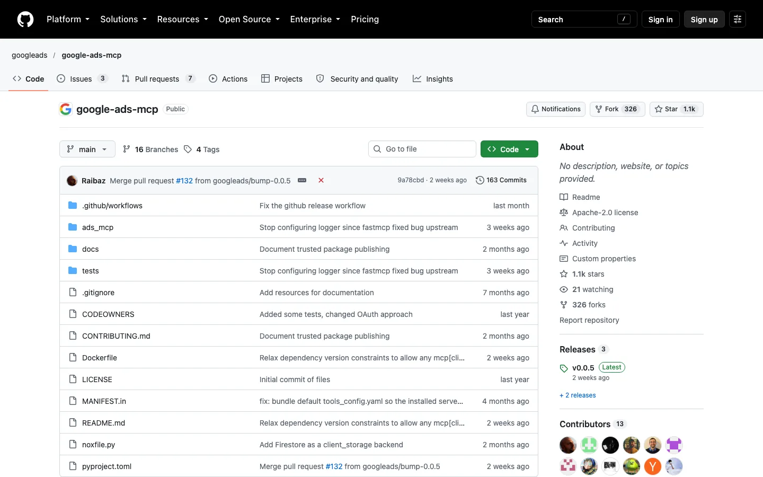Open the .github/workflows folder icon
763x477 pixels.
click(x=73, y=205)
